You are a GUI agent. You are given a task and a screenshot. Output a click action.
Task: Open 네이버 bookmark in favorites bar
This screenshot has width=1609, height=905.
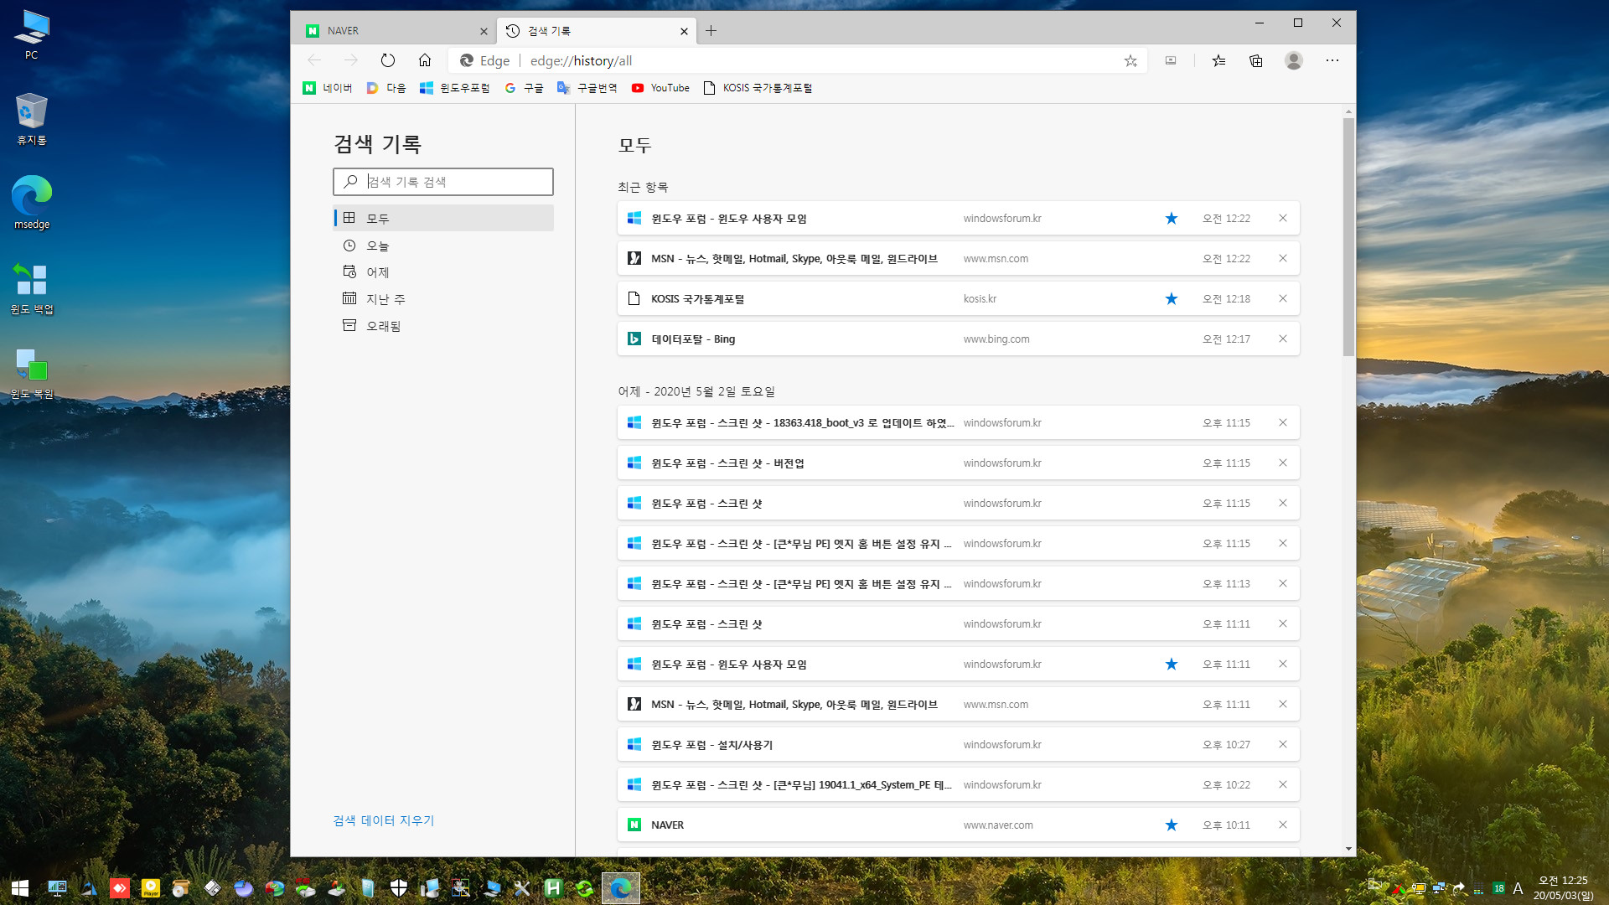328,88
